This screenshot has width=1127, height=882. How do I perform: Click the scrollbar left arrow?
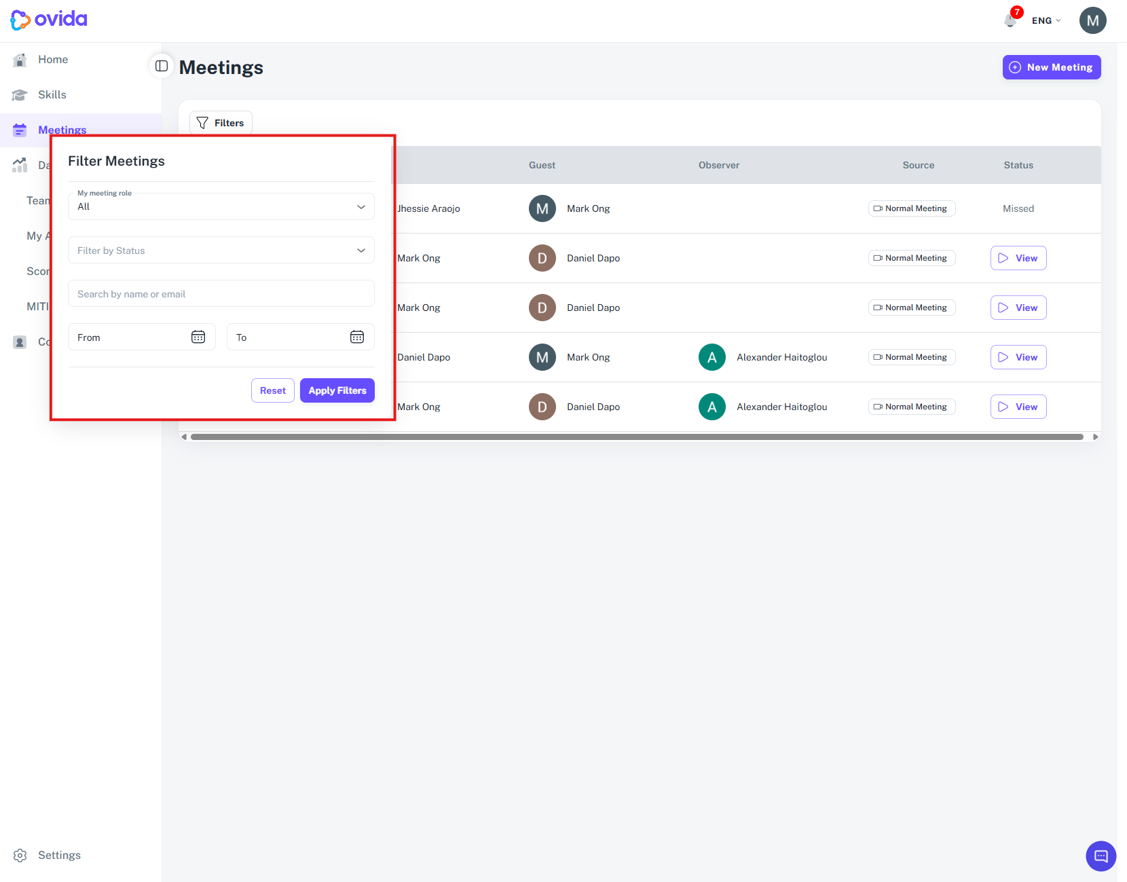(x=183, y=437)
